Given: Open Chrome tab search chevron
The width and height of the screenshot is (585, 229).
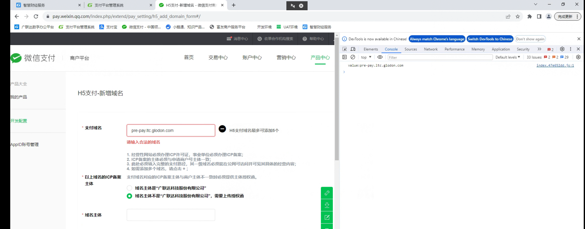Looking at the screenshot, I should [535, 4].
